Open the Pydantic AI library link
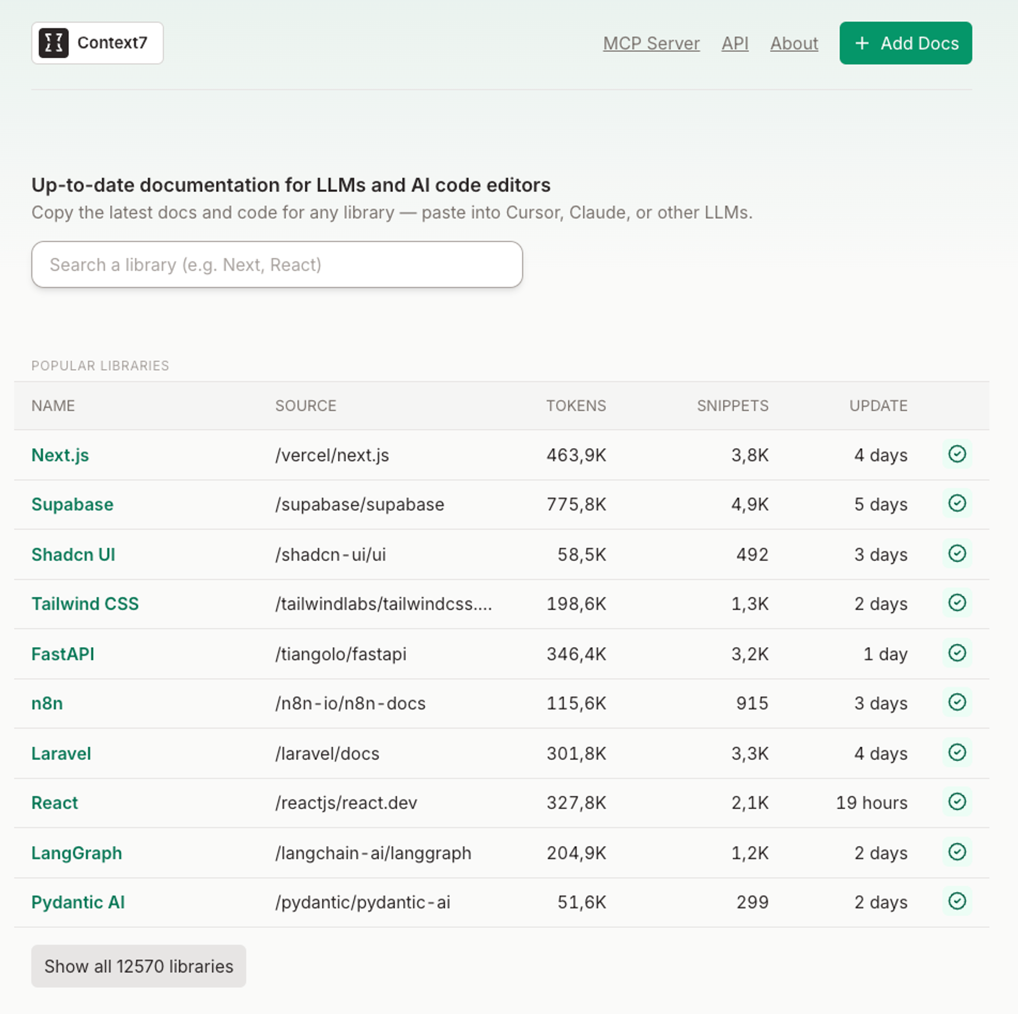This screenshot has width=1018, height=1014. 78,902
